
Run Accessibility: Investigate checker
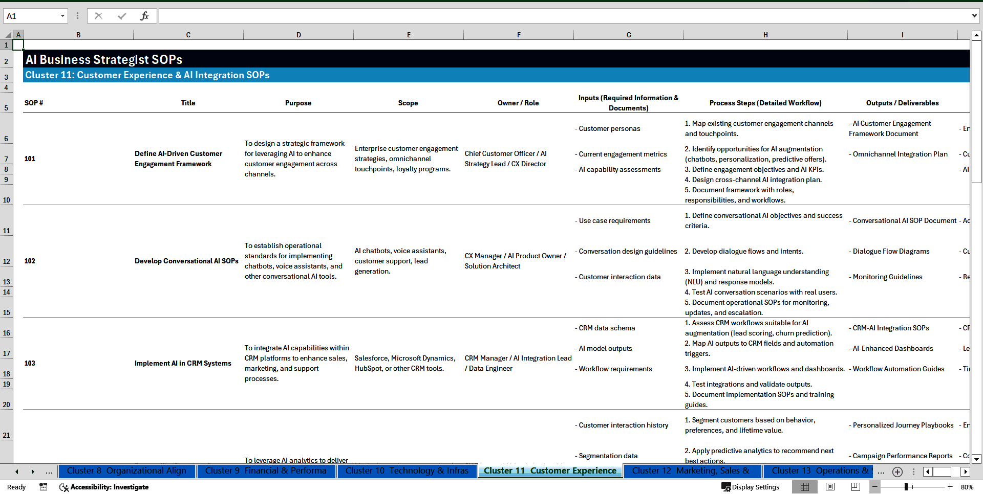(104, 487)
